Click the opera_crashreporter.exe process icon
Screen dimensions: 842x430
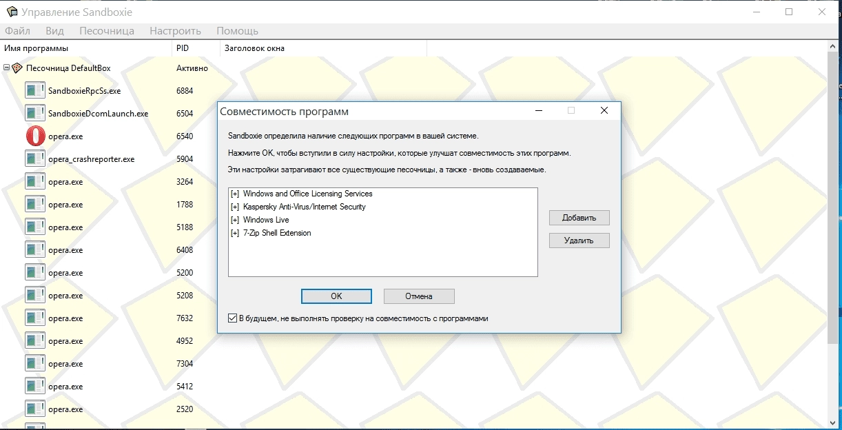(x=35, y=158)
